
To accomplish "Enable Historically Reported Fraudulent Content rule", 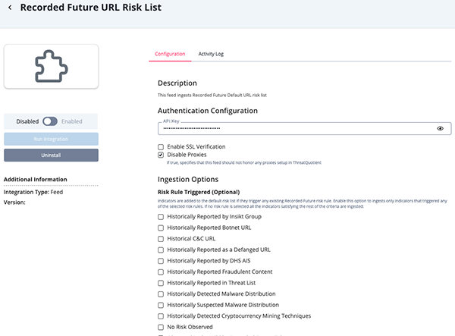I will click(161, 272).
